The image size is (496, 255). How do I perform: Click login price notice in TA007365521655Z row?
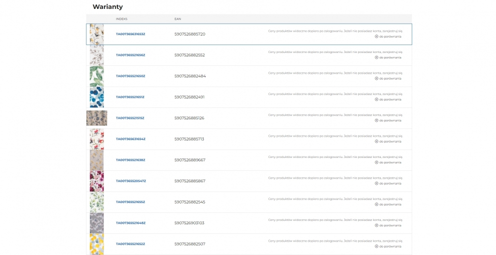pyautogui.click(x=335, y=199)
